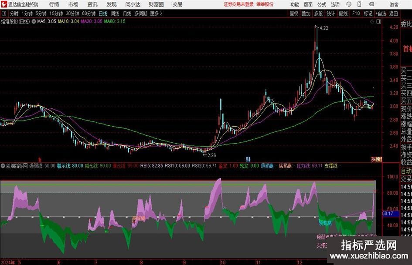Open the 问小达 menu
Image resolution: width=412 pixels, height=265 pixels.
click(x=133, y=4)
